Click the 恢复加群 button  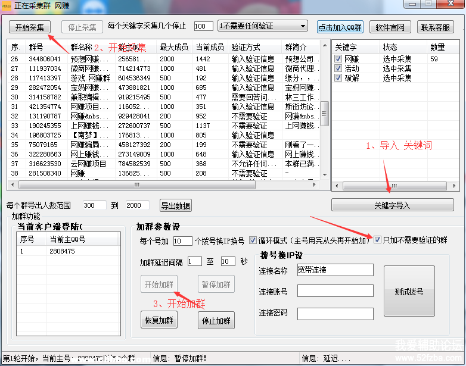(x=159, y=320)
